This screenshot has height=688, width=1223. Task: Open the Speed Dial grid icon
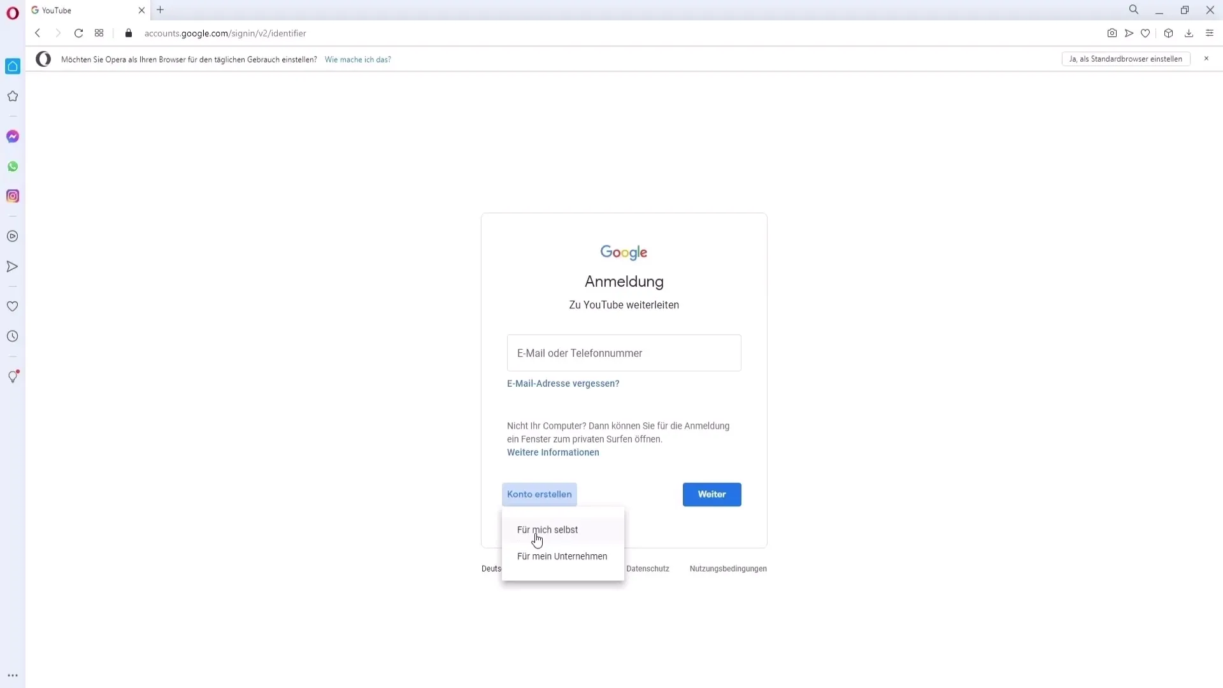[x=99, y=33]
